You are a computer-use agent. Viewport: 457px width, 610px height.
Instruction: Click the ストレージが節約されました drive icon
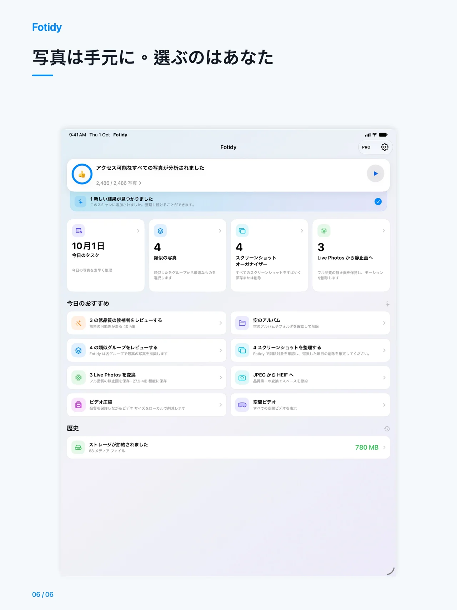tap(78, 447)
